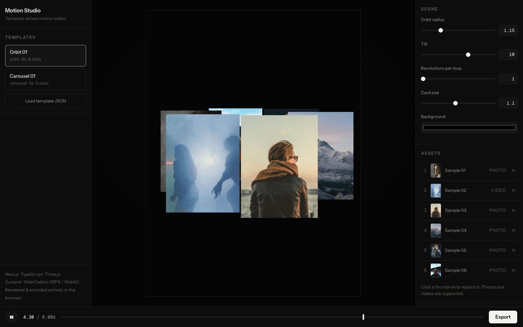The image size is (523, 327).
Task: Replace the Sample 05 thumbnail
Action: click(x=436, y=250)
